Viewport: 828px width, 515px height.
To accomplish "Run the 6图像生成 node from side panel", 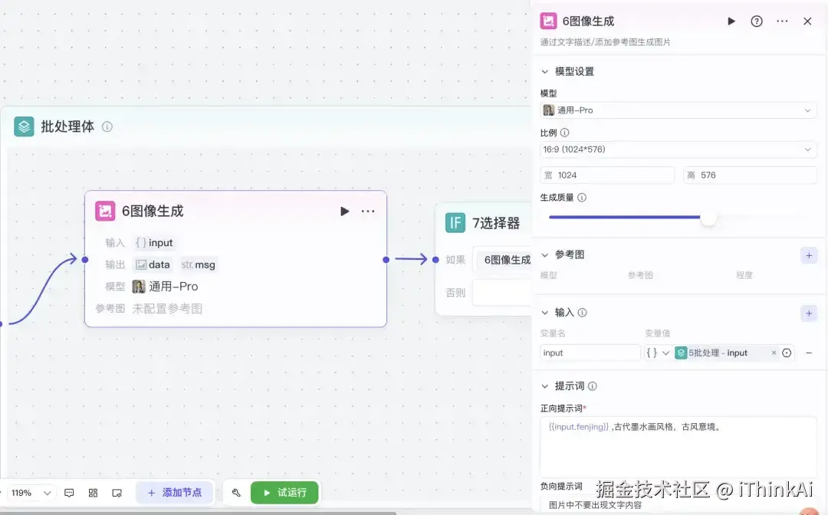I will [x=731, y=21].
